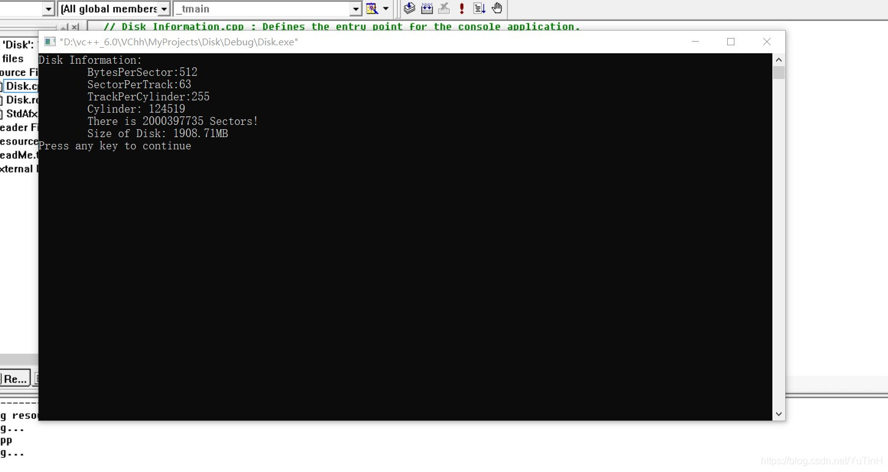The height and width of the screenshot is (472, 888).
Task: Select the Disk files project node
Action: click(13, 59)
